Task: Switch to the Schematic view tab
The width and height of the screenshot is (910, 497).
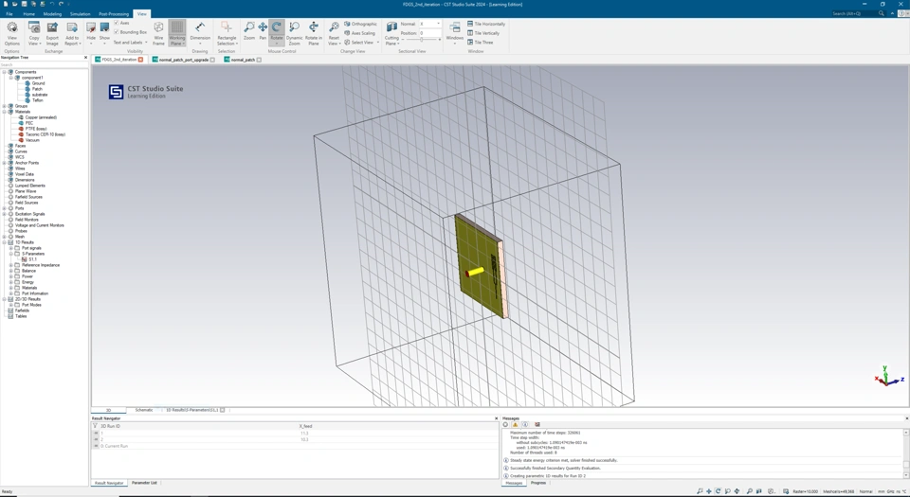Action: click(144, 410)
